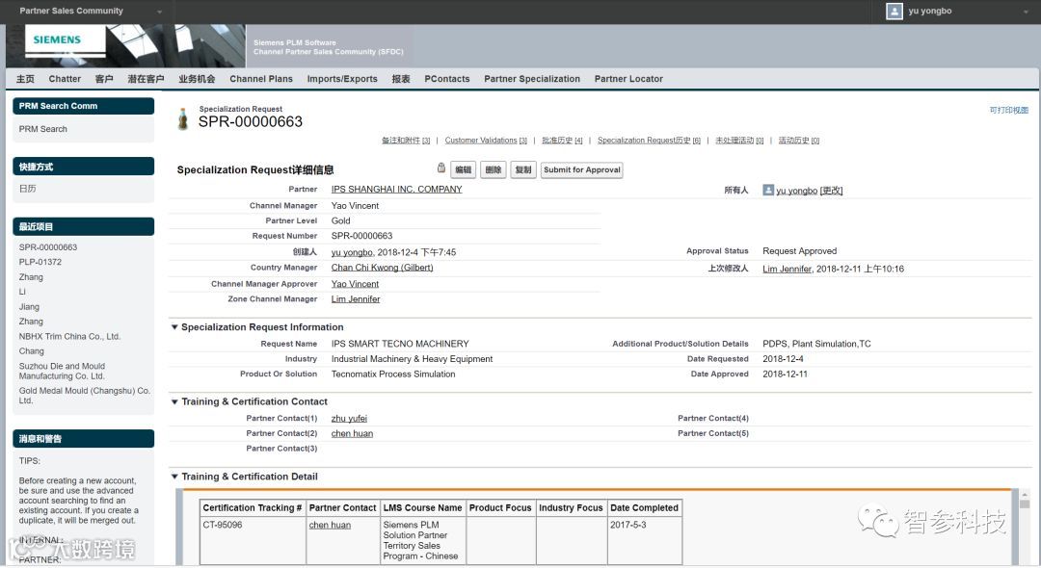Screen dimensions: 1041x568
Task: Open the Partner Specialization tab
Action: point(532,79)
